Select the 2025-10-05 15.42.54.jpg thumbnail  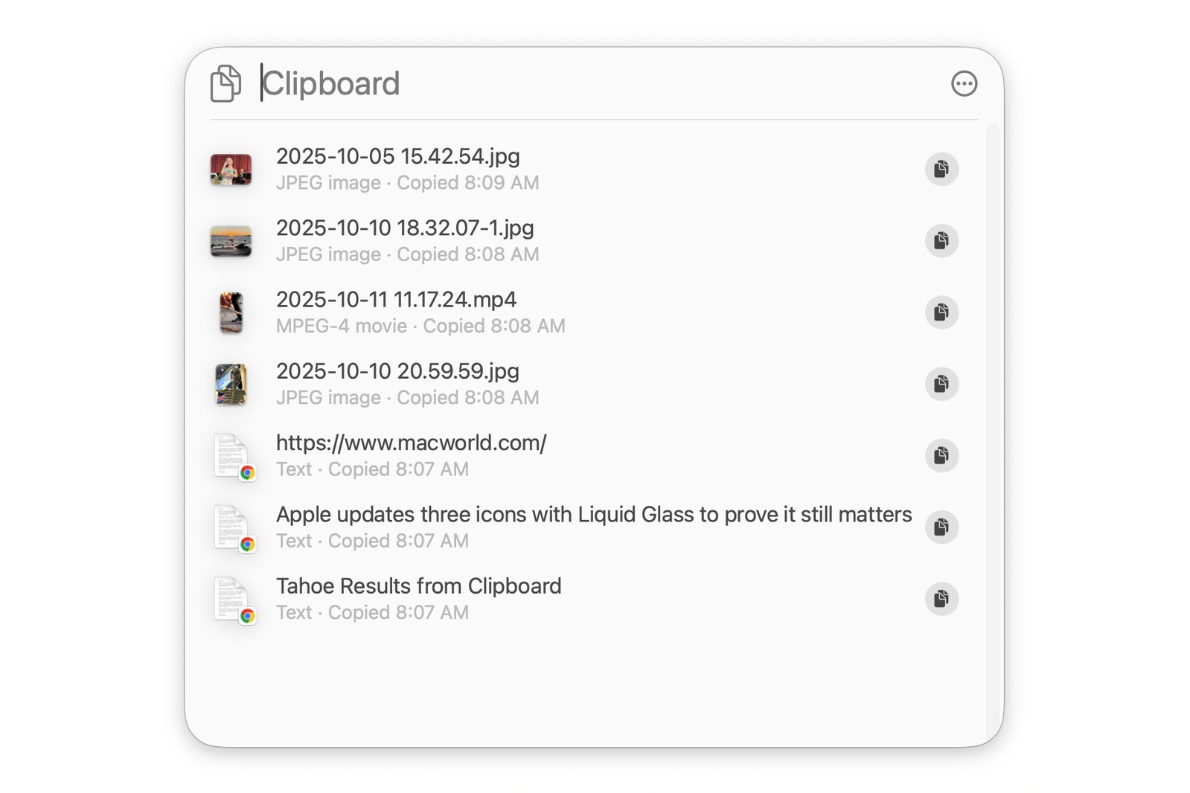pos(231,170)
